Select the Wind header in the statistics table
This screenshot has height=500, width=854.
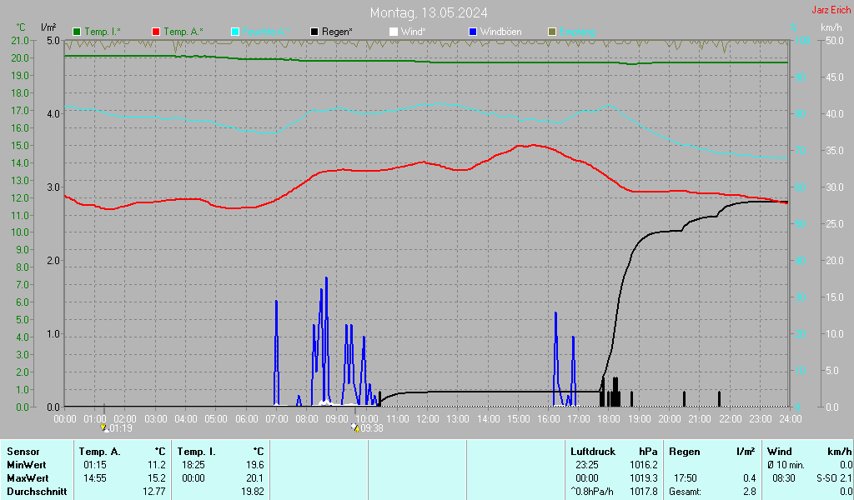779,451
